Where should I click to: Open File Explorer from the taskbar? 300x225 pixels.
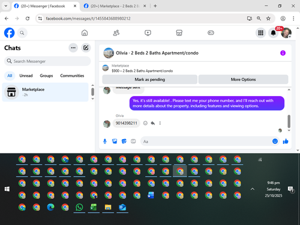pos(108,207)
